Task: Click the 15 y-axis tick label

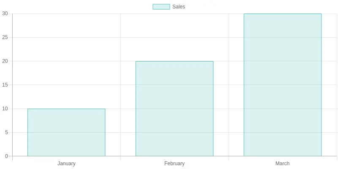Action: click(x=5, y=85)
